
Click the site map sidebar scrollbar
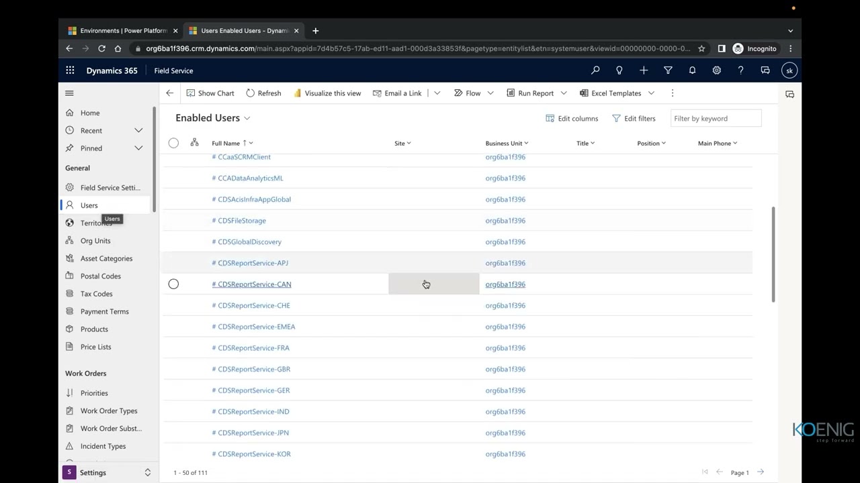pos(155,160)
